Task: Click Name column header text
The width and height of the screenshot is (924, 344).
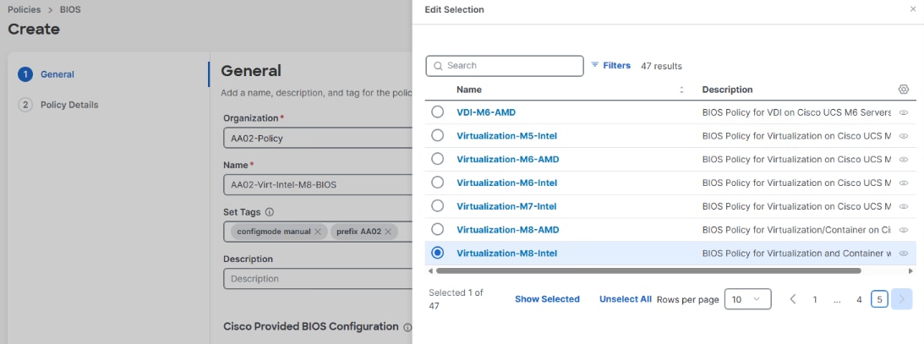Action: (x=469, y=90)
